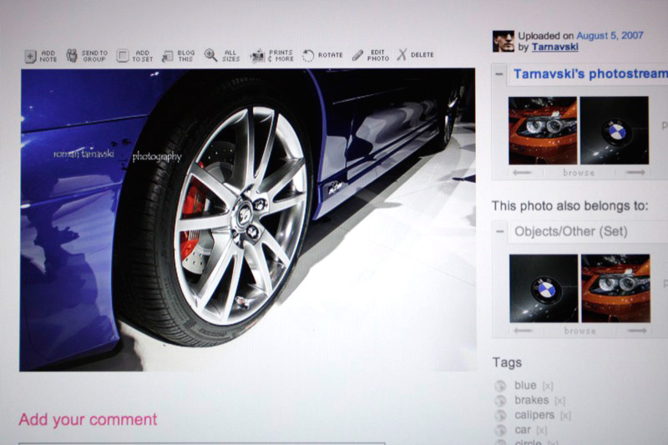Click globe icon beside brakes tag
Viewport: 668px width, 445px height.
pyautogui.click(x=500, y=401)
